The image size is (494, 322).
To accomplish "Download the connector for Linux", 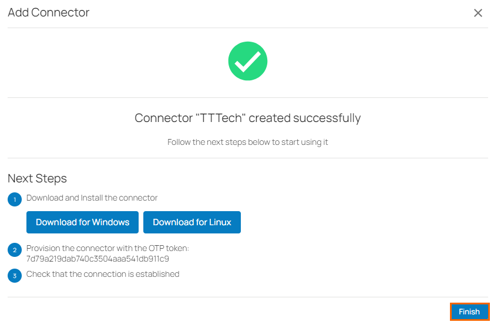I will point(192,222).
